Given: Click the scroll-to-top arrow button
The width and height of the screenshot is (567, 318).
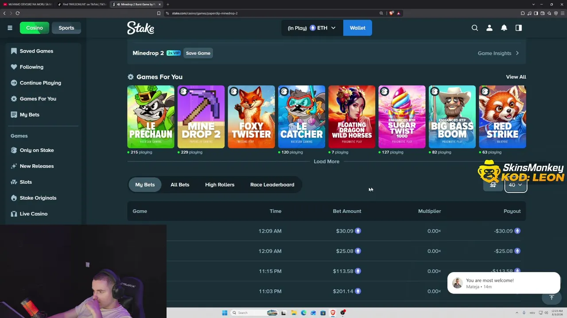Looking at the screenshot, I should click(x=551, y=298).
